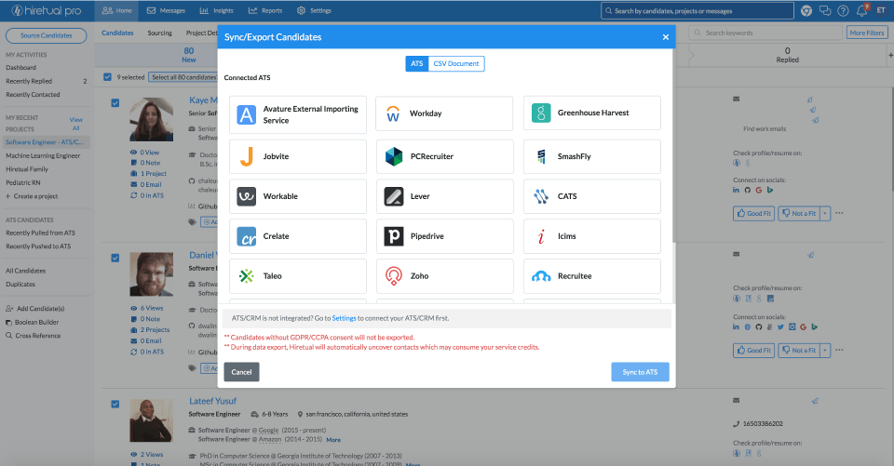Select the Workable ATS tile

298,196
